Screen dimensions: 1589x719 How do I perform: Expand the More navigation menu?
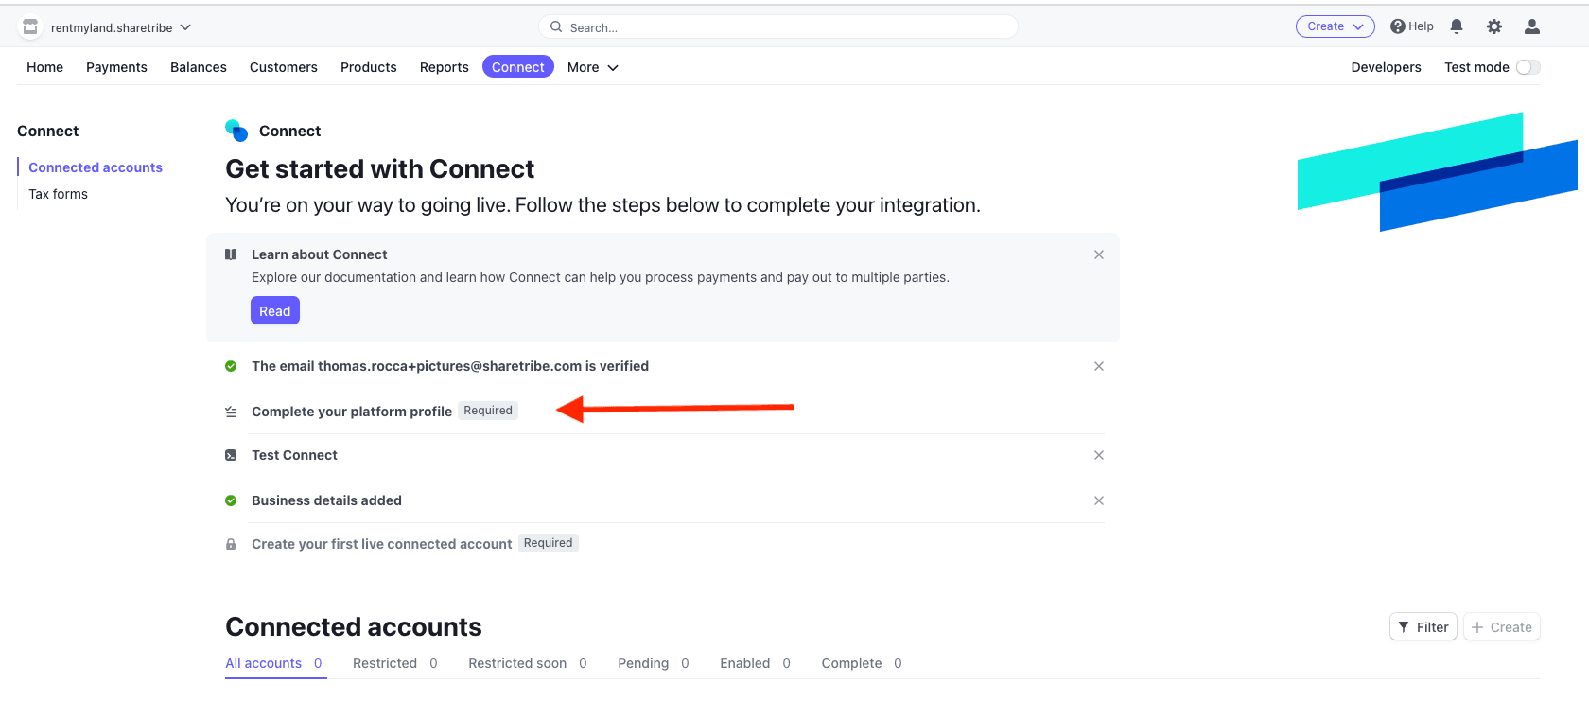(x=592, y=67)
